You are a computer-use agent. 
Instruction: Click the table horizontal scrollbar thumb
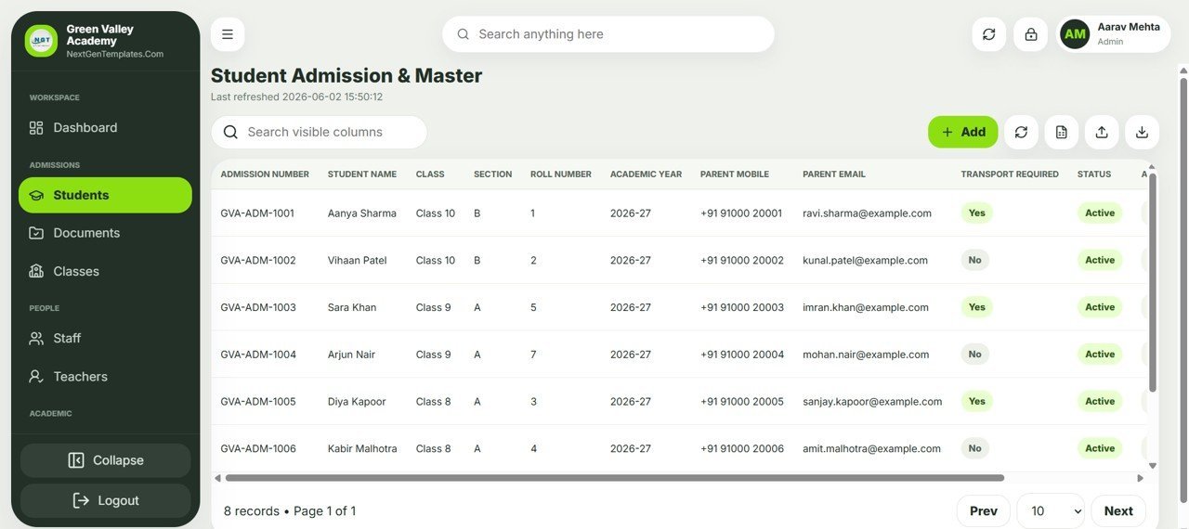click(614, 478)
